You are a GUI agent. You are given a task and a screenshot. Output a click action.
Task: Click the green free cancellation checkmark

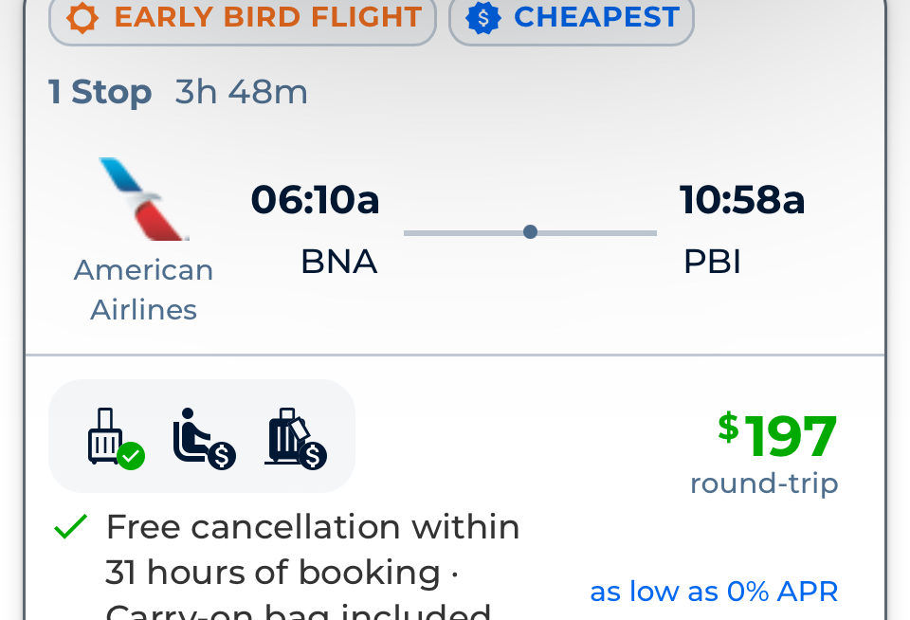(x=70, y=526)
